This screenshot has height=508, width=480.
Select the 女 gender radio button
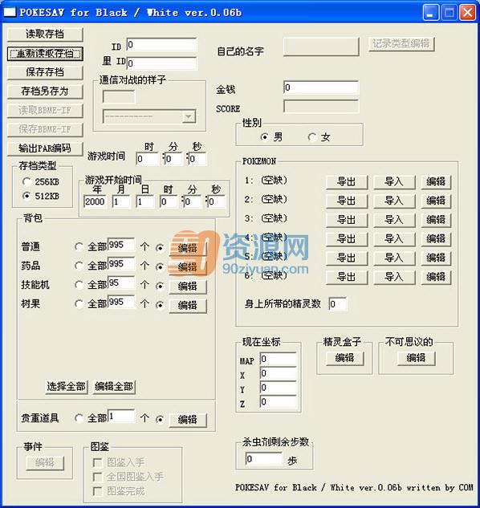312,137
